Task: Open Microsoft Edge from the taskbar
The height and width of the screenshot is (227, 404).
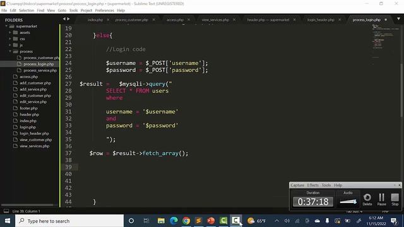Action: tap(174, 221)
